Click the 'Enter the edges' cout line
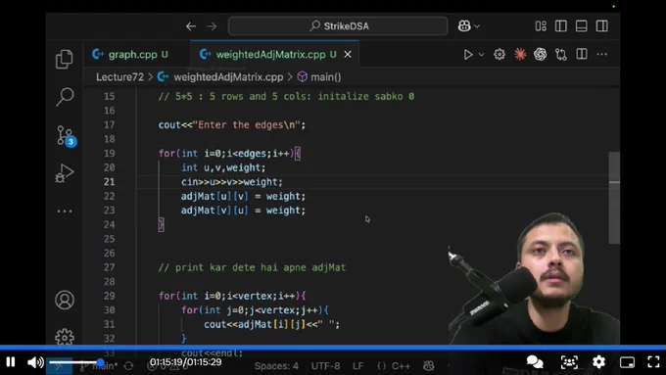The width and height of the screenshot is (666, 375). (x=232, y=125)
